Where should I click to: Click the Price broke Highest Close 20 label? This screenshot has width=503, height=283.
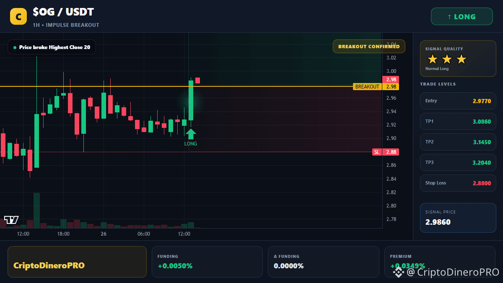click(52, 47)
